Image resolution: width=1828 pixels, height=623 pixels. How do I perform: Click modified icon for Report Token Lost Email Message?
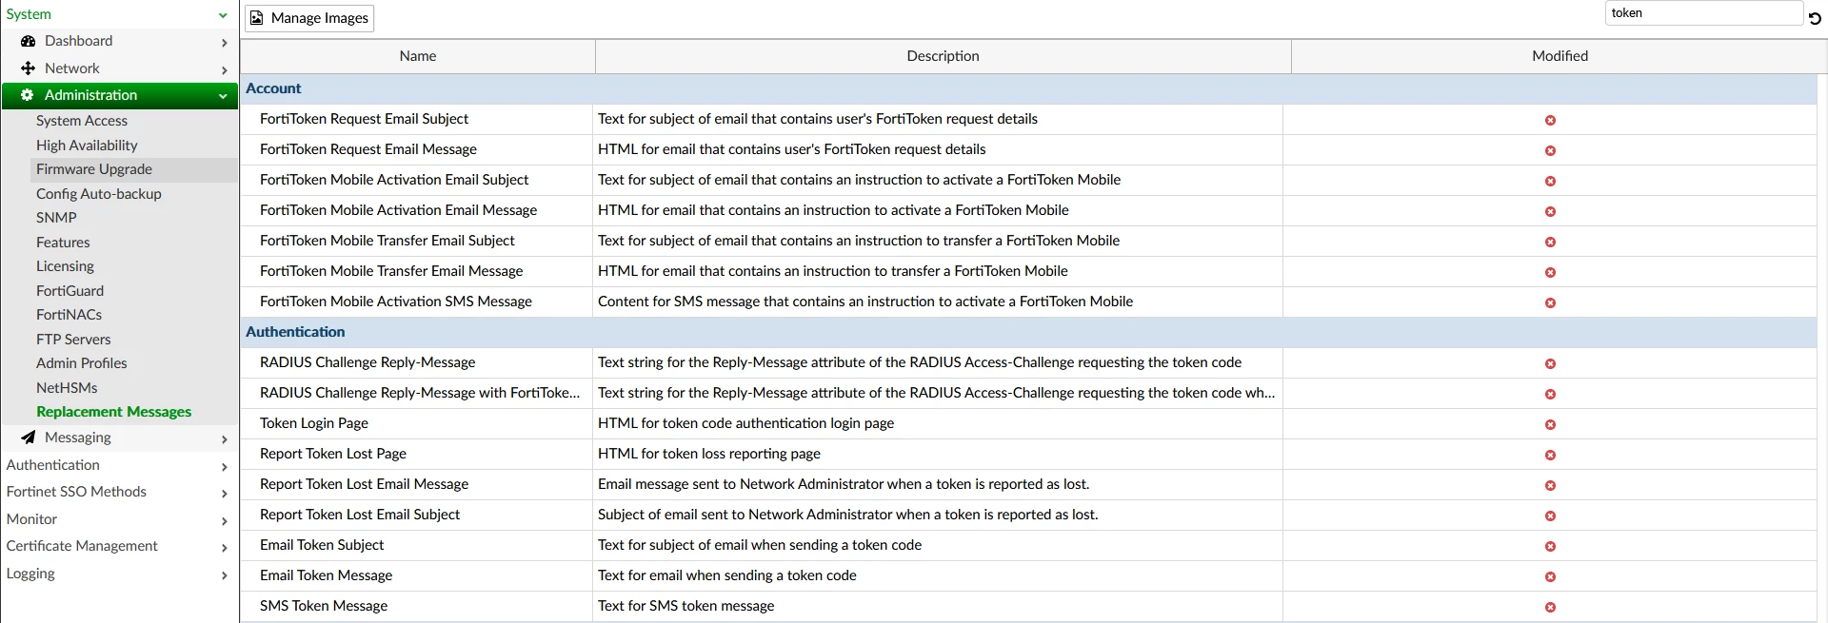click(x=1550, y=485)
